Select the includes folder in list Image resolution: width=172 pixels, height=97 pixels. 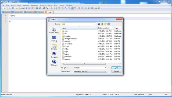point(67,36)
